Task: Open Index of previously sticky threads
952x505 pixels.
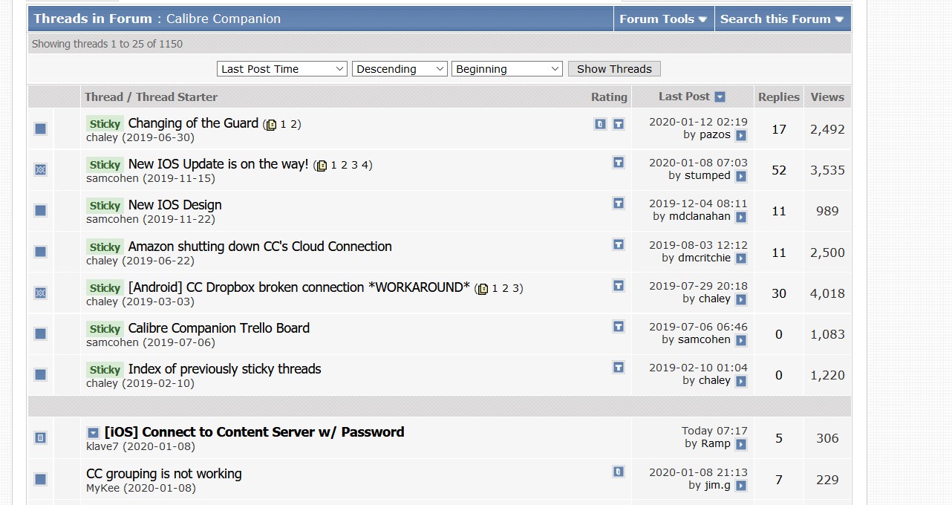Action: pyautogui.click(x=225, y=369)
